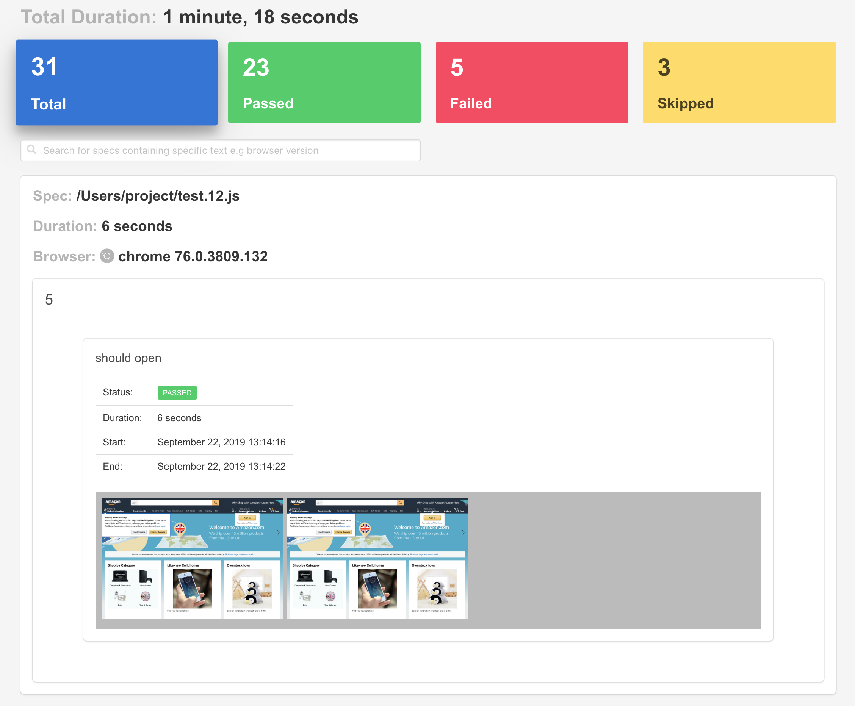This screenshot has height=706, width=855.
Task: Filter by the green Passed card
Action: click(x=324, y=83)
